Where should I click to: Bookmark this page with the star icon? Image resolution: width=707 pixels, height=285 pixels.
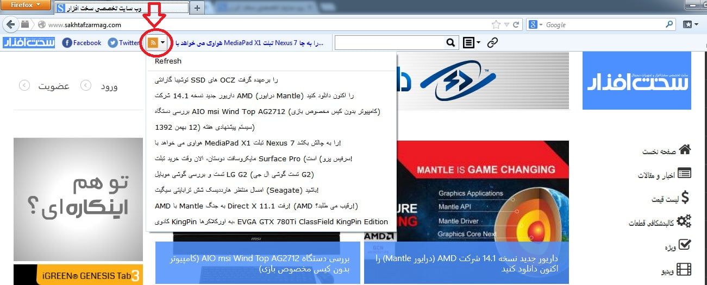point(495,24)
